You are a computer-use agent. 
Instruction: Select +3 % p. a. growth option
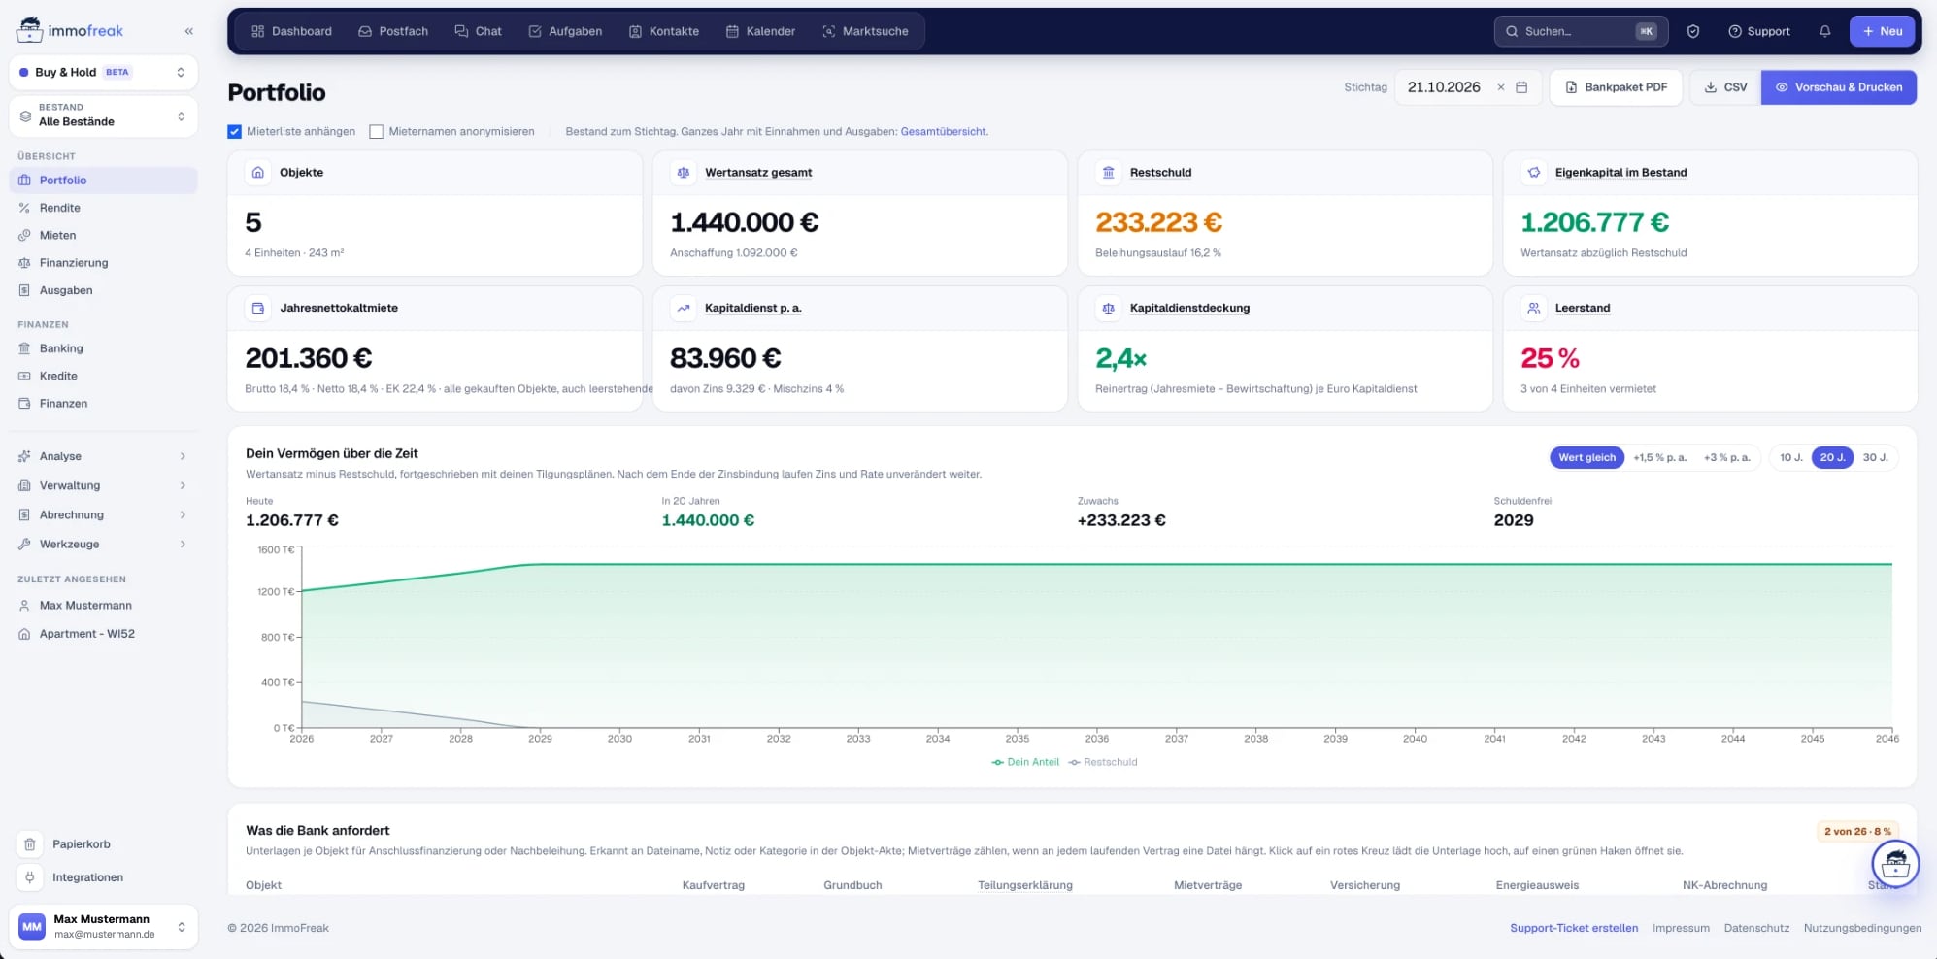[1726, 457]
